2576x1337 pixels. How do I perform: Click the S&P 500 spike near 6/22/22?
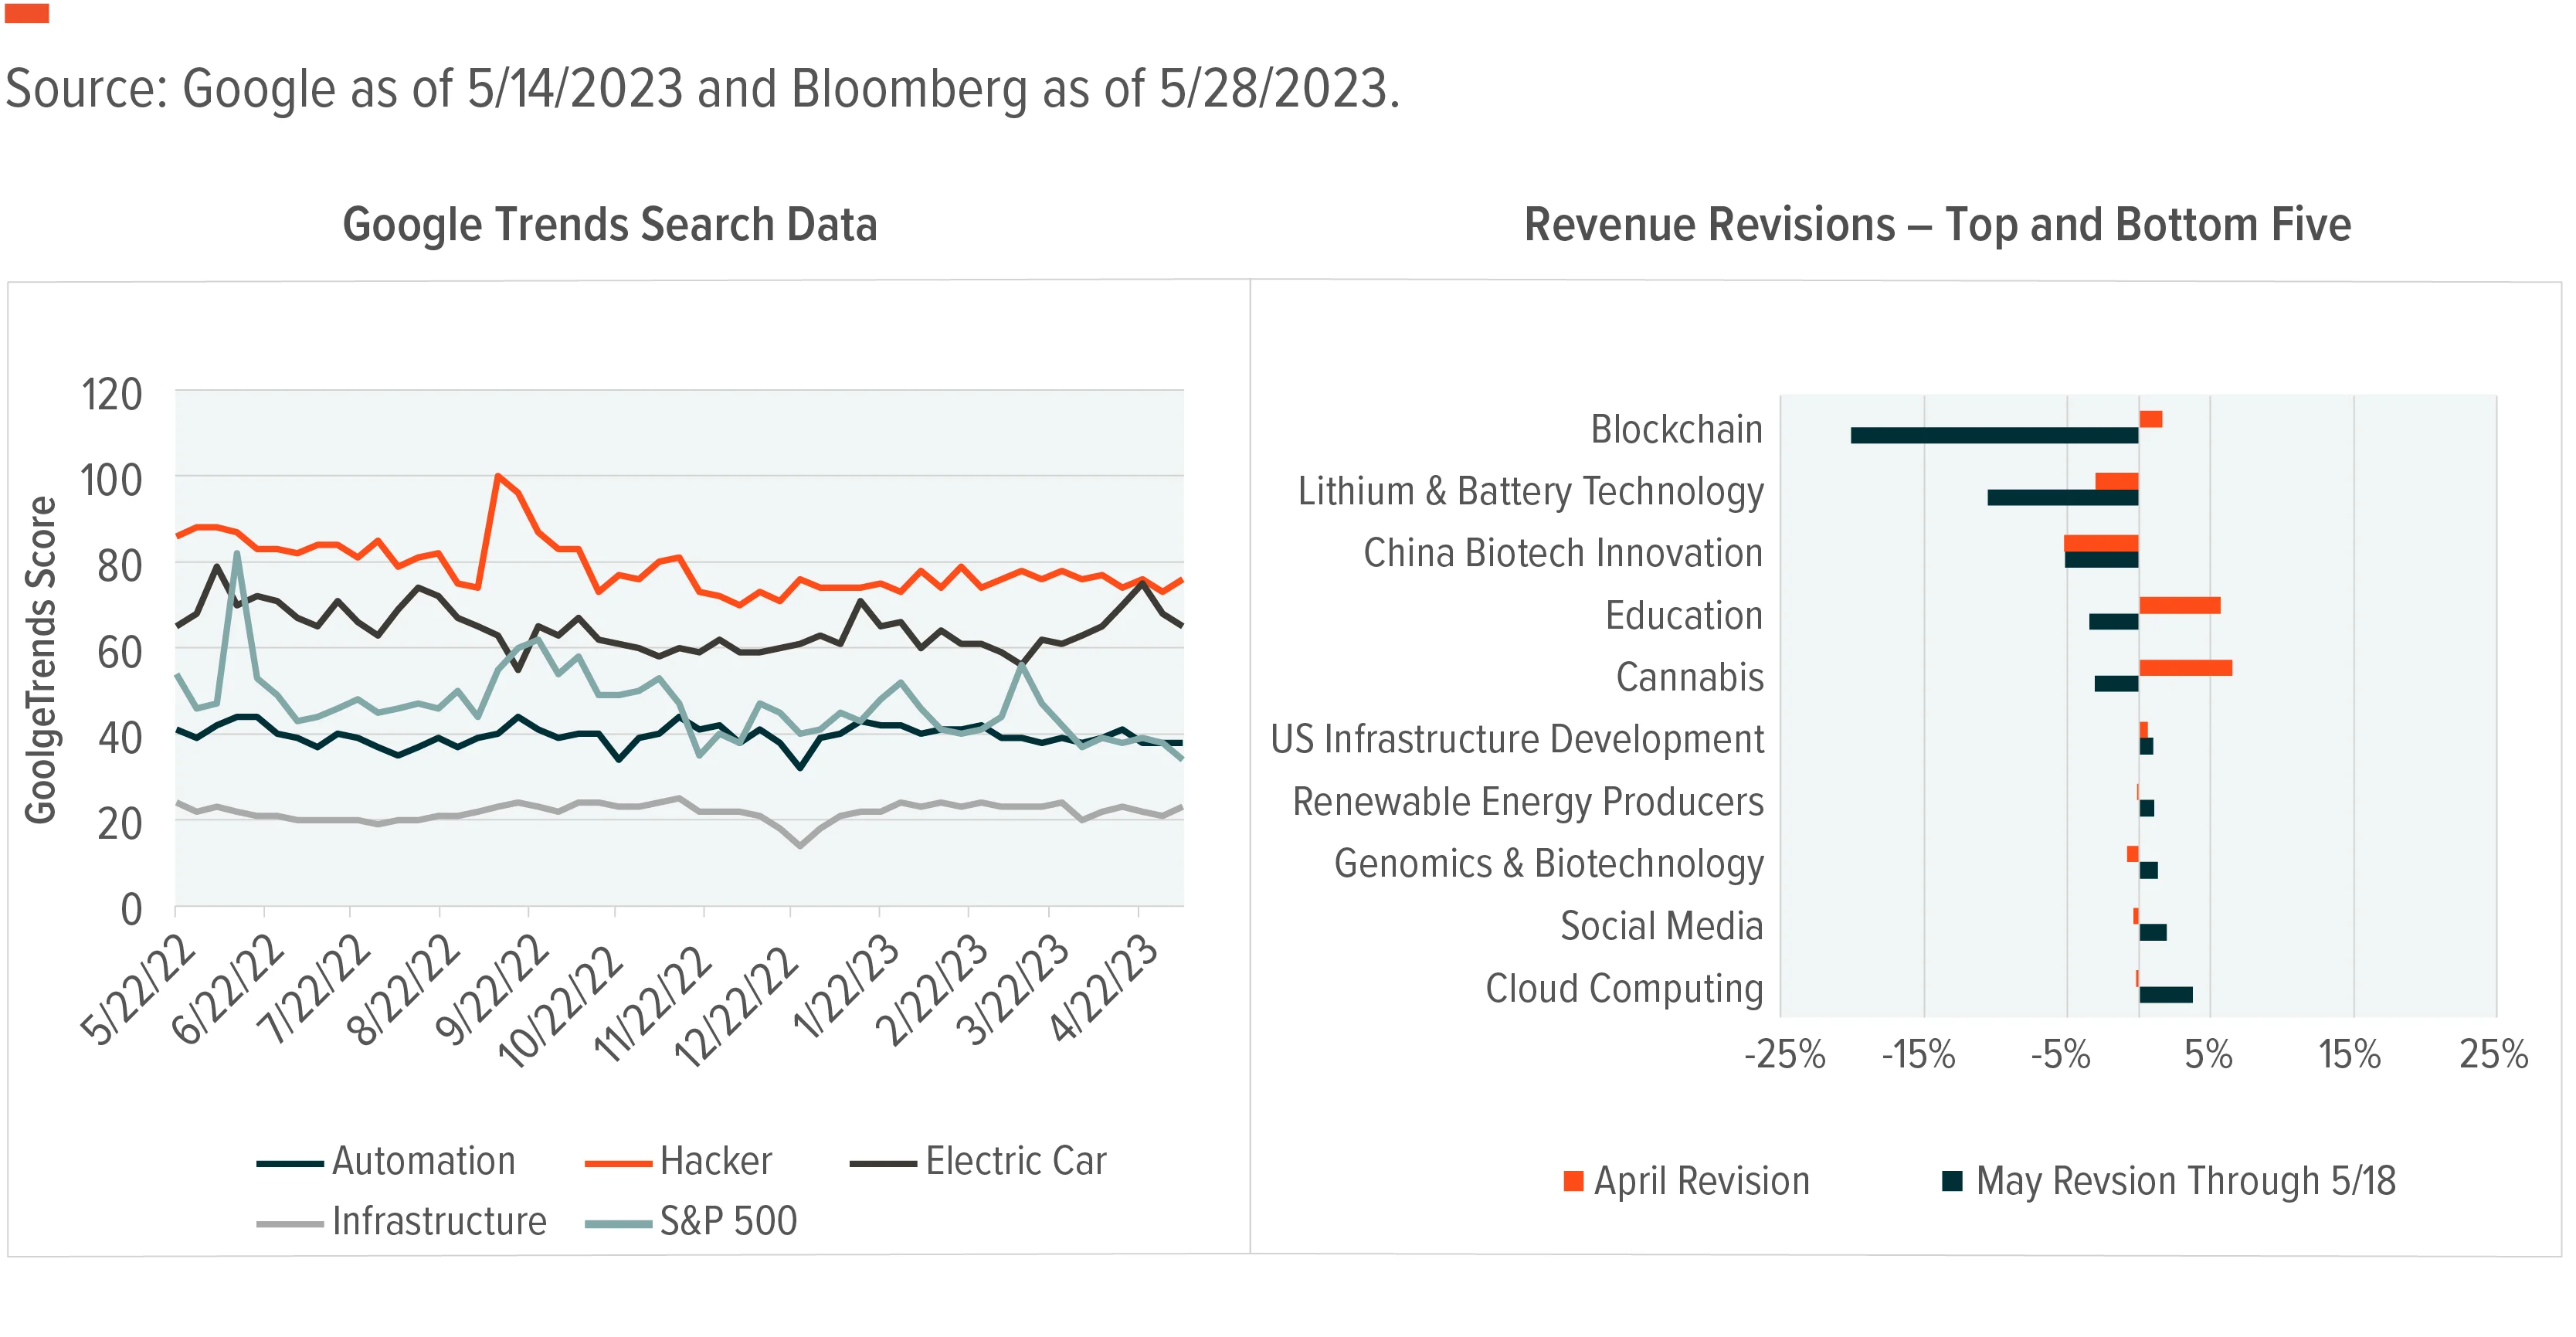[237, 553]
